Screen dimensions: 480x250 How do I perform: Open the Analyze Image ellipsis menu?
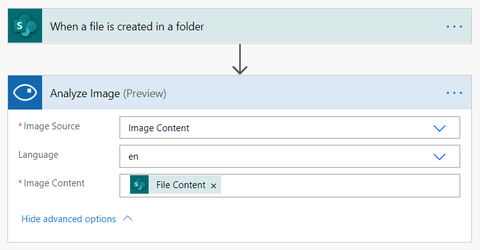454,93
